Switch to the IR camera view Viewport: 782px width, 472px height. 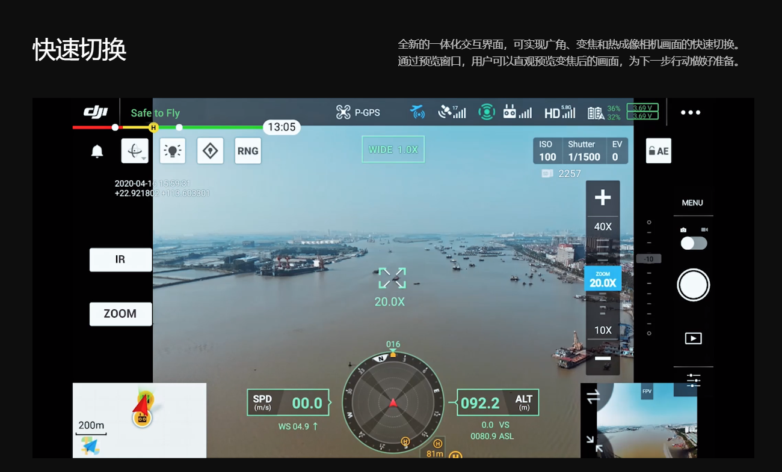(x=120, y=259)
